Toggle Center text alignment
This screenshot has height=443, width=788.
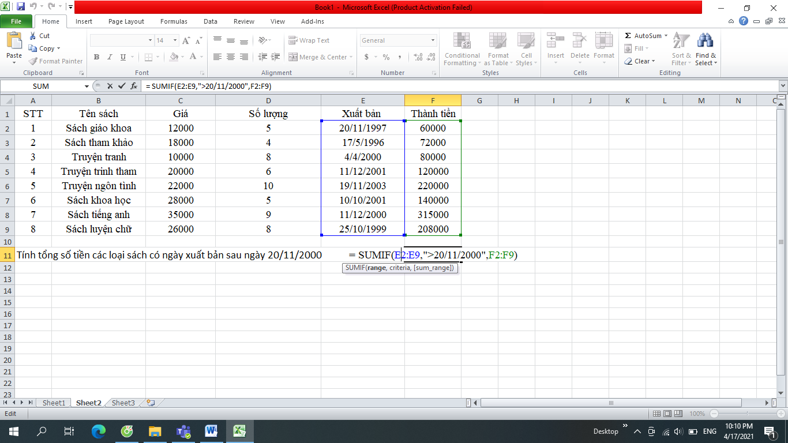231,57
